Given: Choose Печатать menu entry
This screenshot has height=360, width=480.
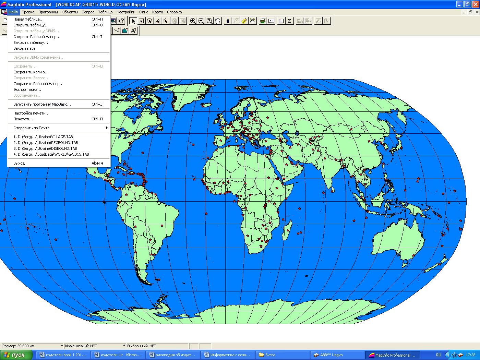Looking at the screenshot, I should tap(59, 119).
